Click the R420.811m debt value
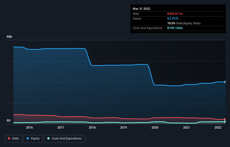Viewport: 230px width, 147px height. (175, 14)
